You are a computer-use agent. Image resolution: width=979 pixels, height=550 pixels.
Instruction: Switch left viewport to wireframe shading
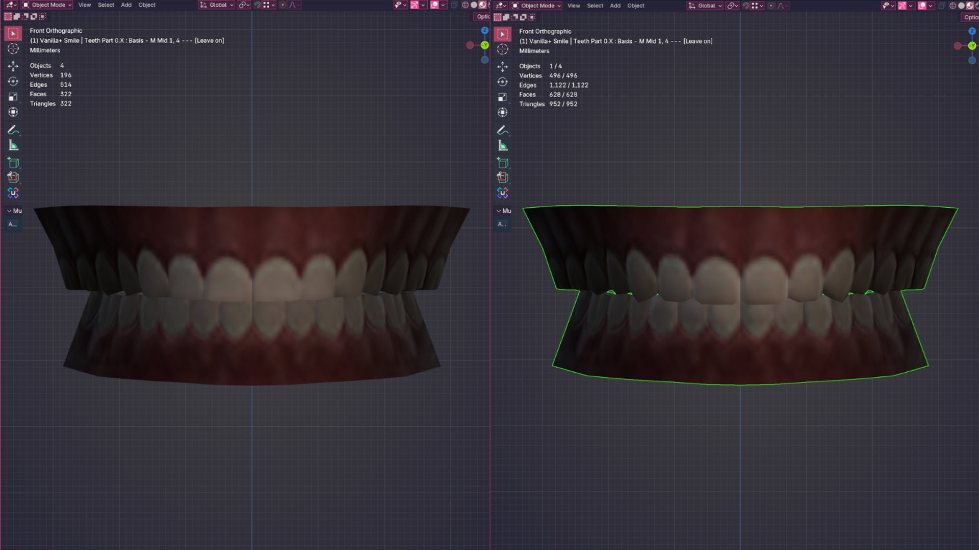tap(465, 5)
